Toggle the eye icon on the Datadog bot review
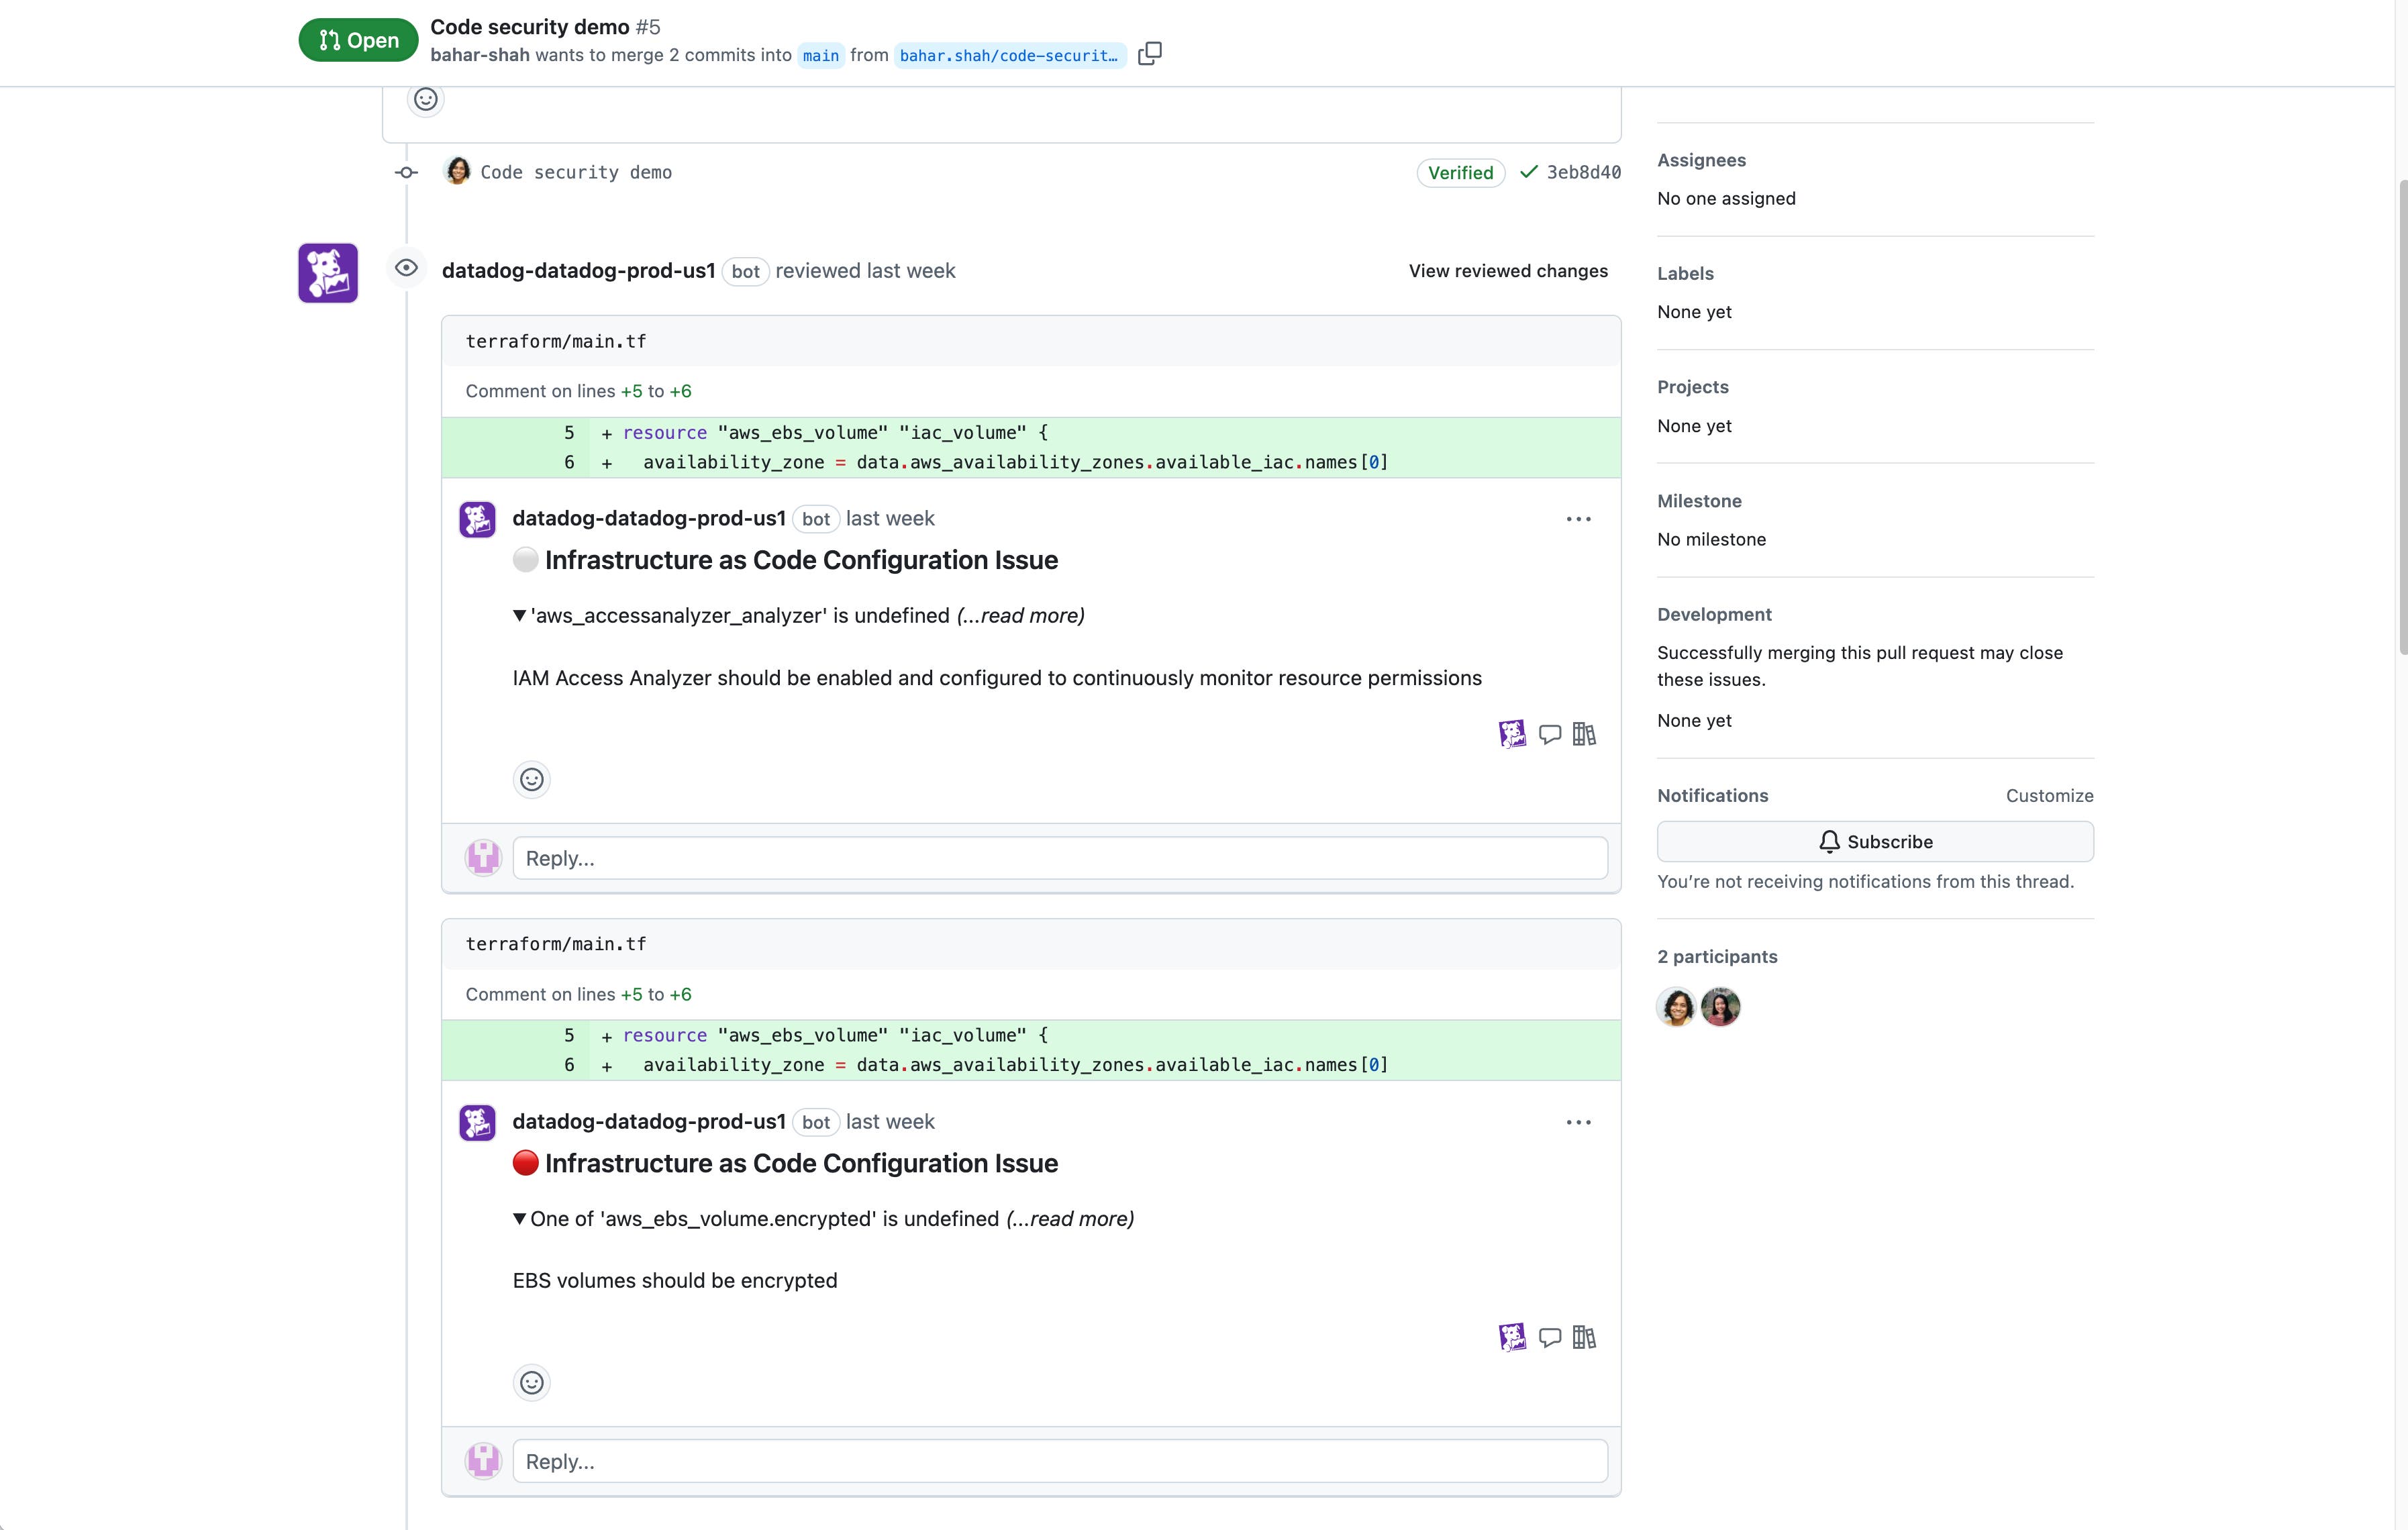 (x=406, y=268)
